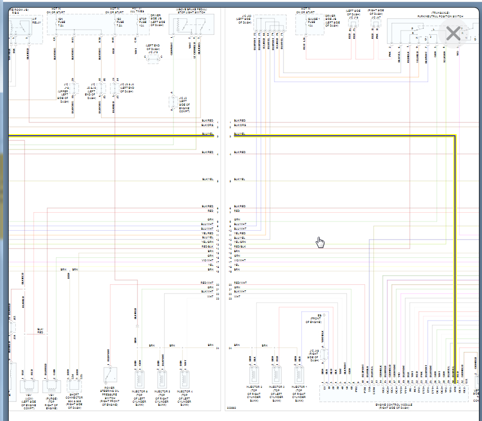Click the highlighted BLU/YEL label on the right page
The width and height of the screenshot is (482, 421).
240,134
